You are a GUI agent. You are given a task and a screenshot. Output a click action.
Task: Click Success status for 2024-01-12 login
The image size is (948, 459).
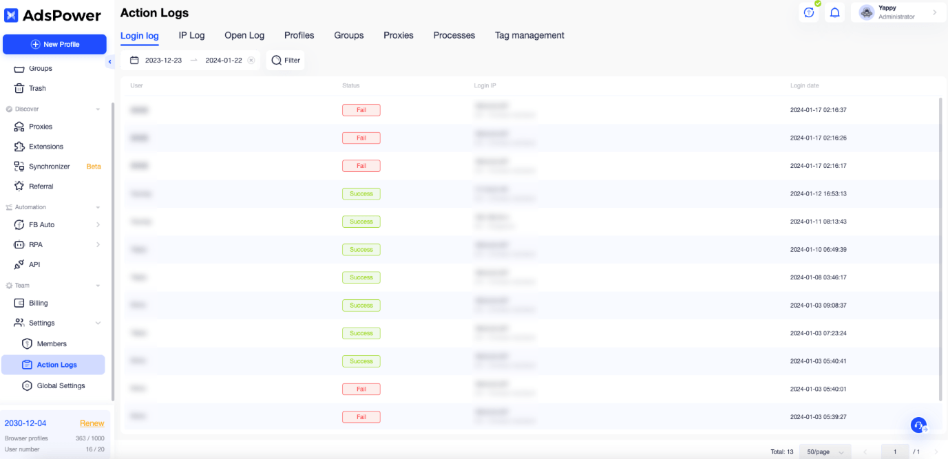(x=361, y=193)
